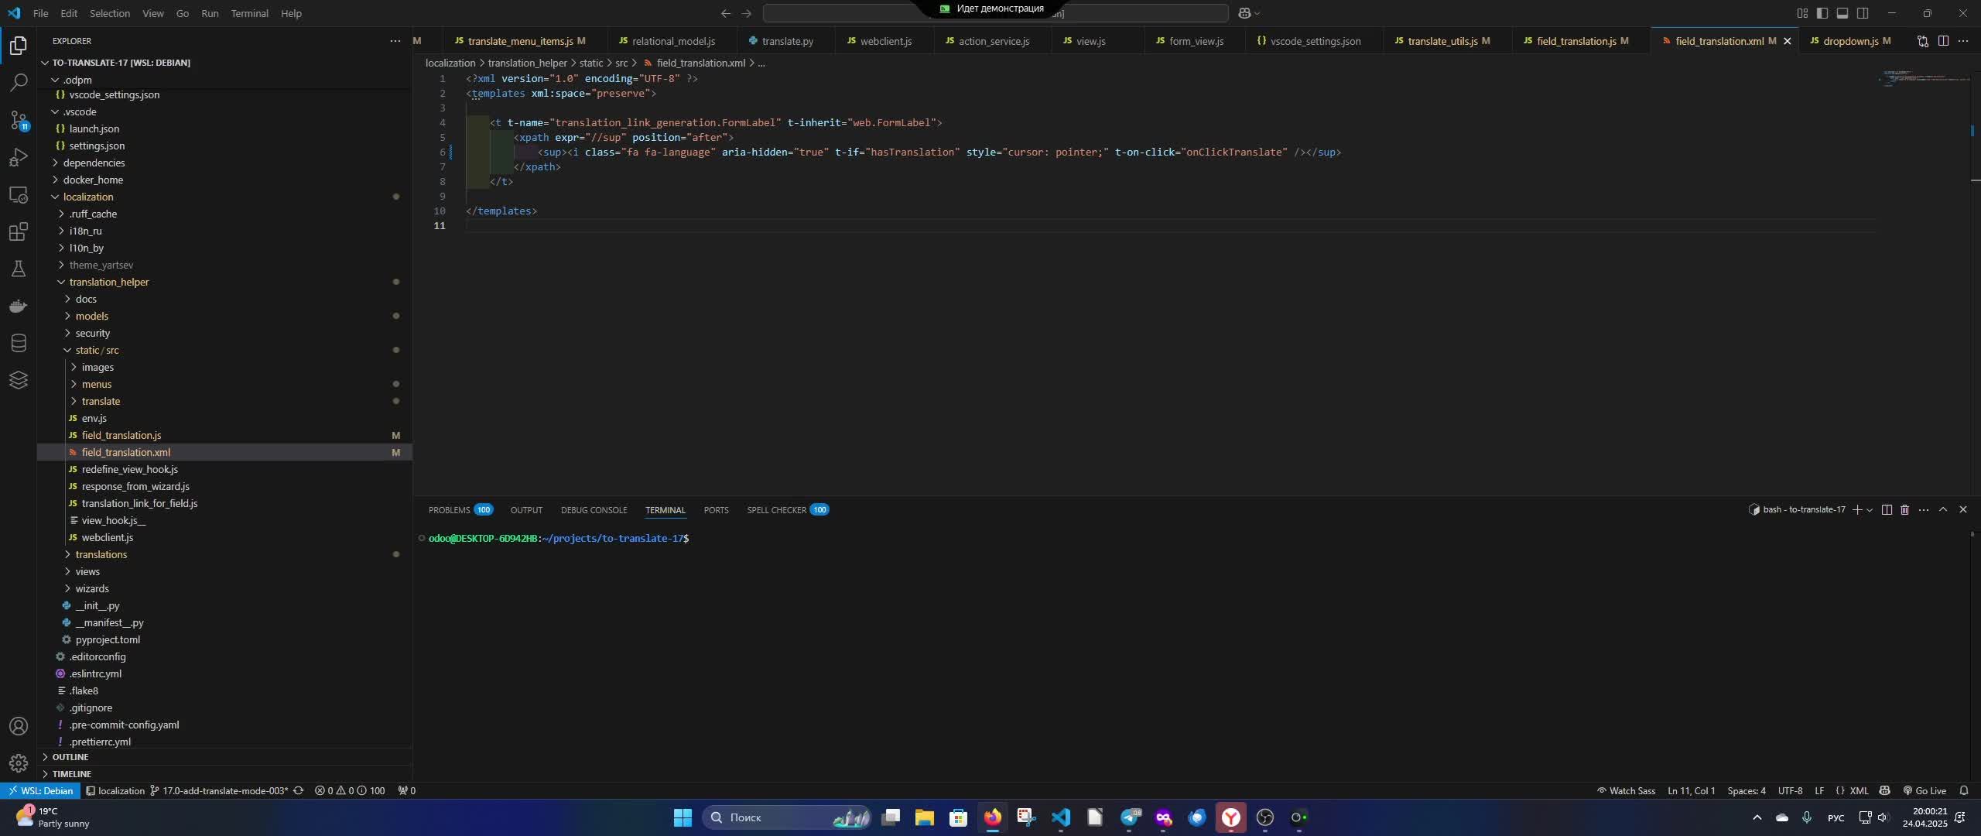Switch to the PROBLEMS panel tab
This screenshot has height=836, width=1981.
[x=449, y=509]
